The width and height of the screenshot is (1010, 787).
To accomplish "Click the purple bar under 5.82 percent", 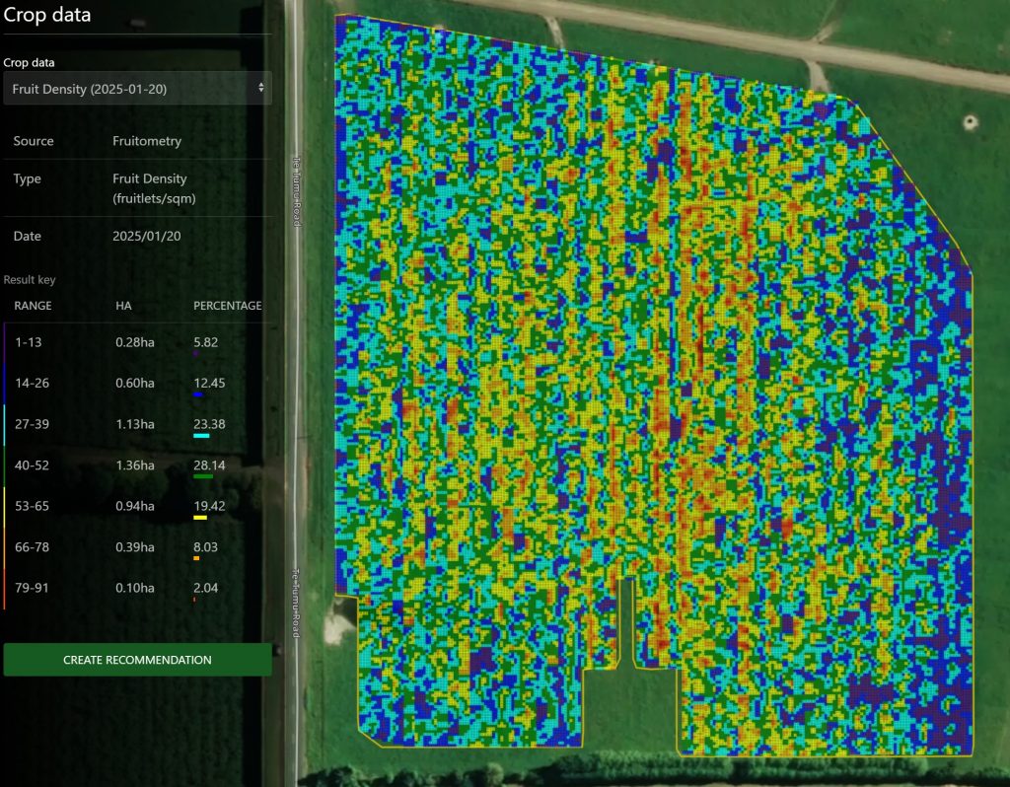I will click(x=196, y=353).
